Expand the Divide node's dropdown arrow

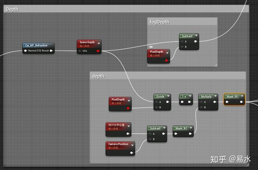pyautogui.click(x=168, y=96)
